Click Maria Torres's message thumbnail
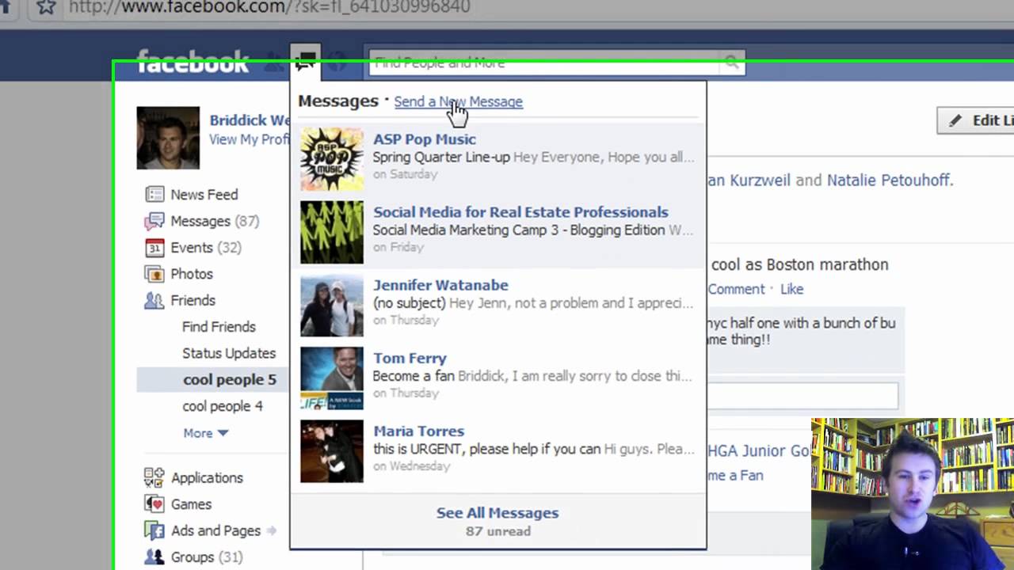 [332, 450]
